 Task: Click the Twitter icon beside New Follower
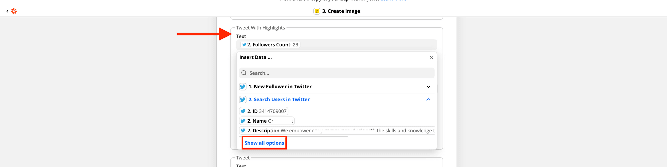click(243, 87)
